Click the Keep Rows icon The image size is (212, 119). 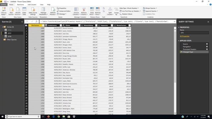[x=92, y=10]
